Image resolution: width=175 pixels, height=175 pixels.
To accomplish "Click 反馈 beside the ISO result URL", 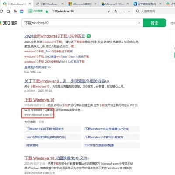I will click(x=52, y=173).
